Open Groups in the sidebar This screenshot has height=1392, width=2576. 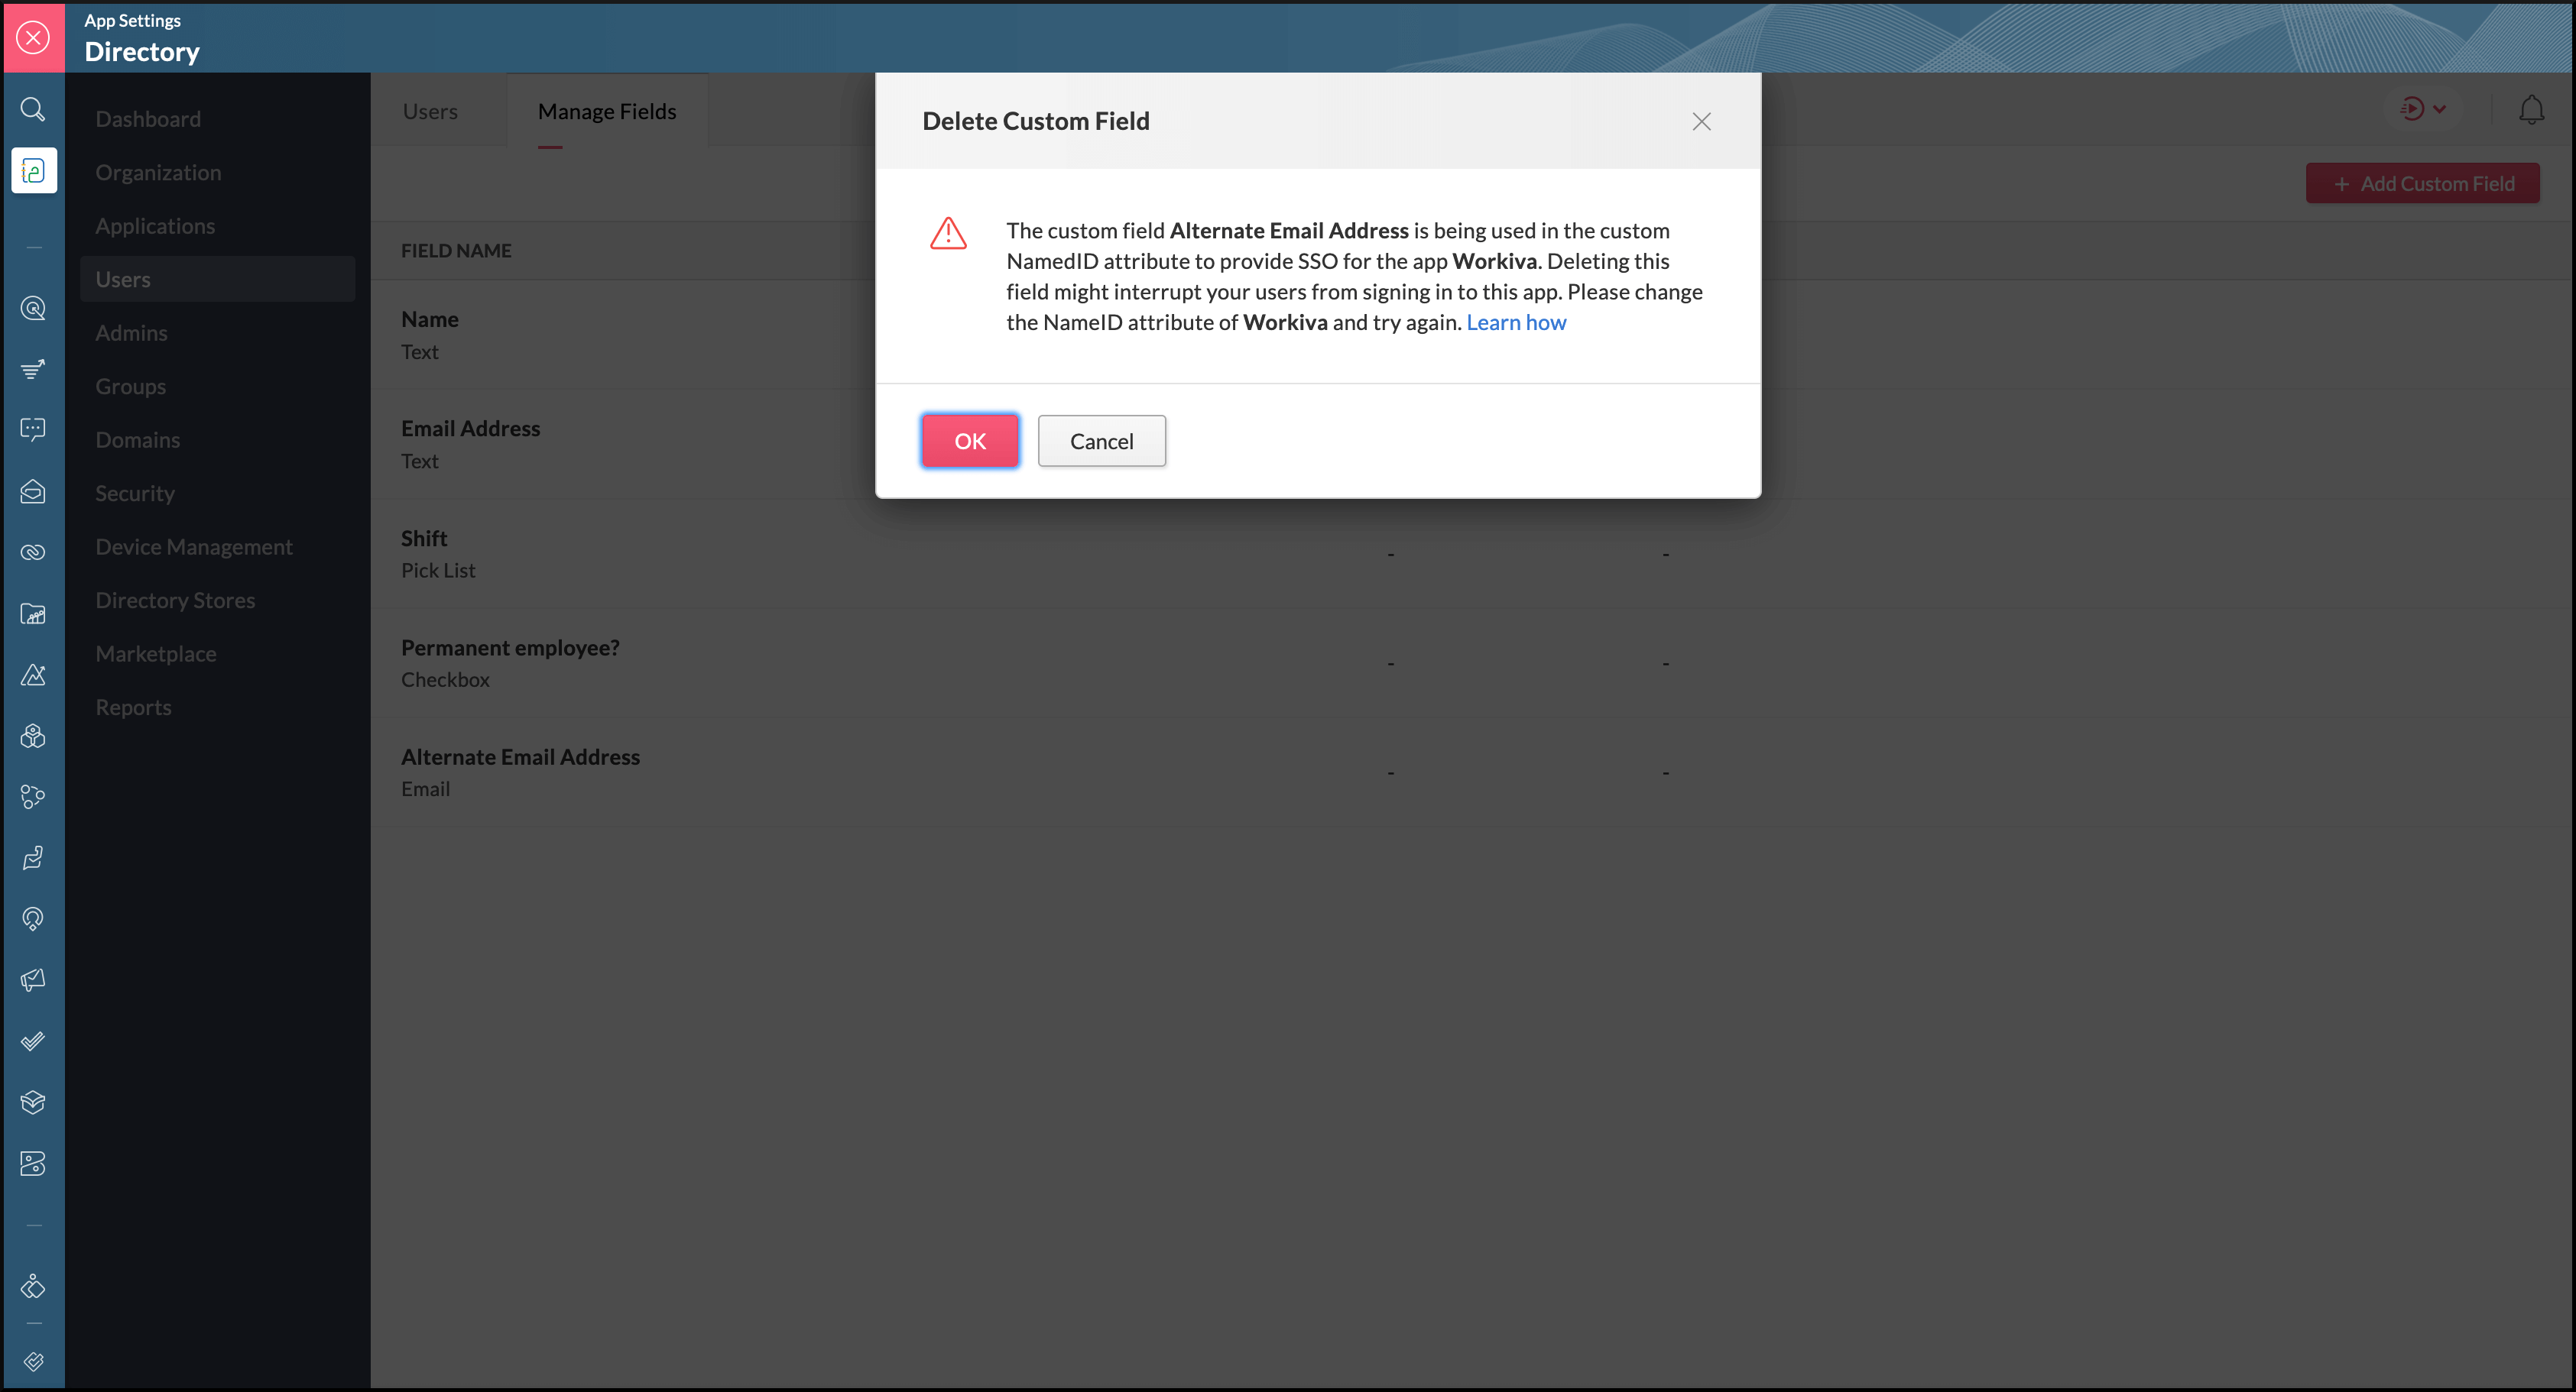pyautogui.click(x=130, y=387)
